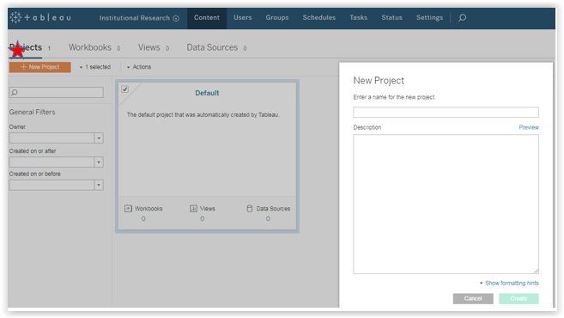The height and width of the screenshot is (318, 564).
Task: Click the Preview link above description
Action: coord(529,127)
